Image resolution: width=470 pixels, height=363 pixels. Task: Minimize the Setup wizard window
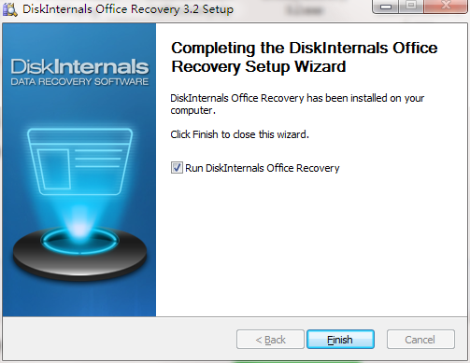click(x=386, y=7)
